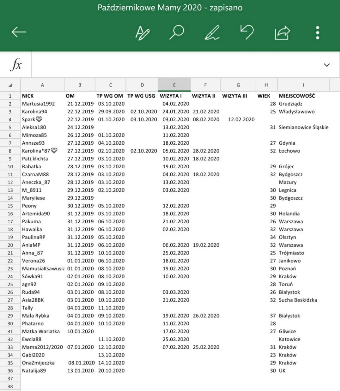Select column I header
340x391 pixels.
tap(303, 85)
